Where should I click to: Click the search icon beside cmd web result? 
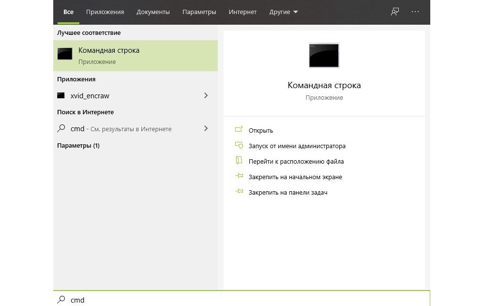click(x=61, y=129)
